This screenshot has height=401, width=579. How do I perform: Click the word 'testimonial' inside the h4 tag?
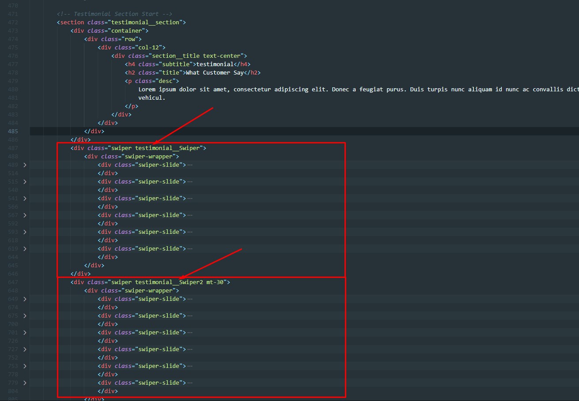215,64
